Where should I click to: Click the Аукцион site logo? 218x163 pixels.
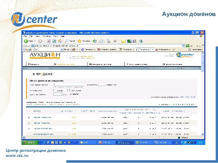(45, 56)
